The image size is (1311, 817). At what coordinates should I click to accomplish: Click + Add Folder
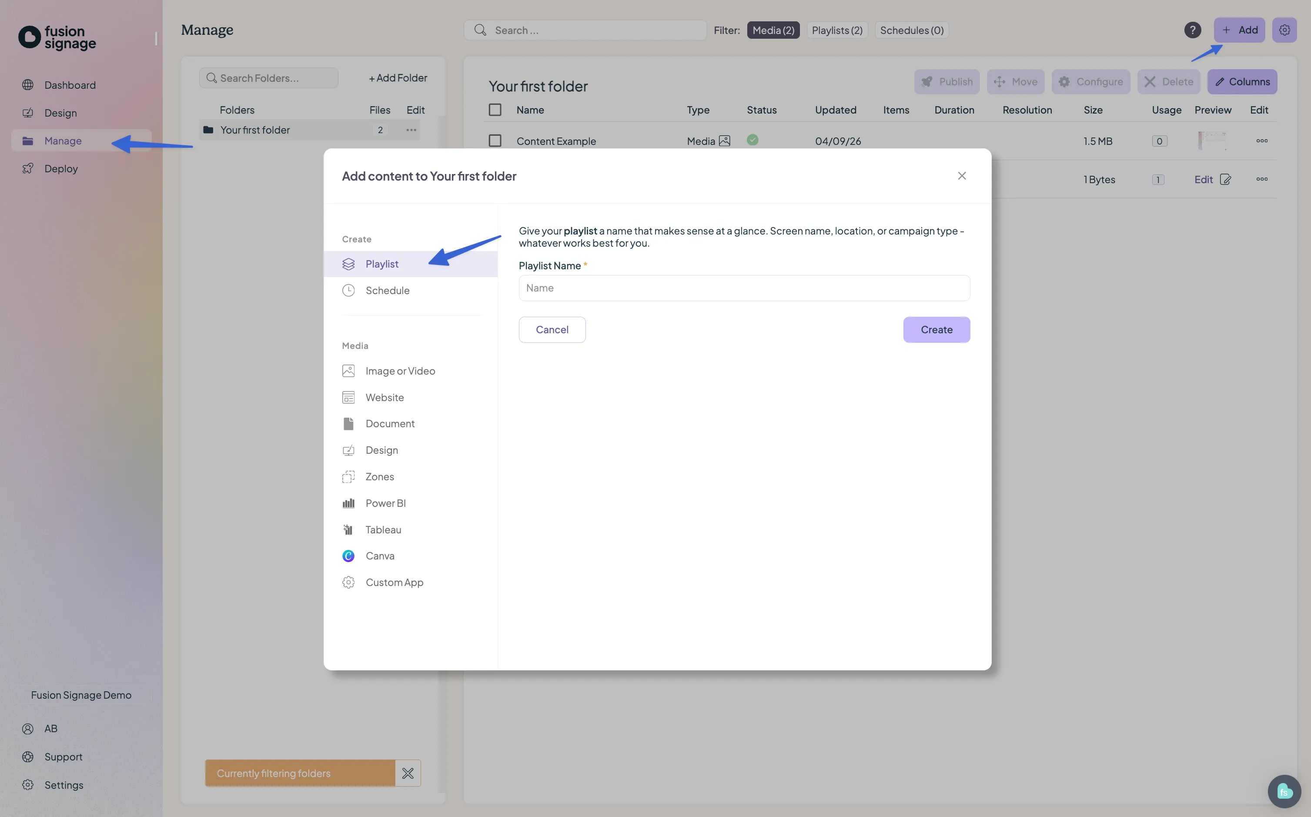[x=398, y=78]
